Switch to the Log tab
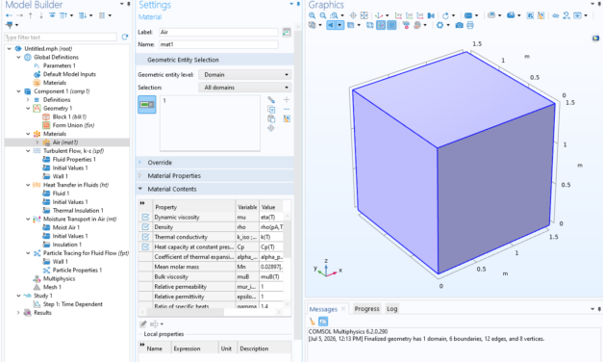The image size is (603, 362). tap(391, 309)
